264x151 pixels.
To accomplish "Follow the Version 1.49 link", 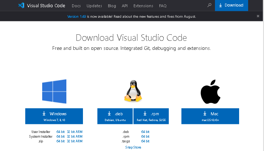I will pyautogui.click(x=76, y=17).
